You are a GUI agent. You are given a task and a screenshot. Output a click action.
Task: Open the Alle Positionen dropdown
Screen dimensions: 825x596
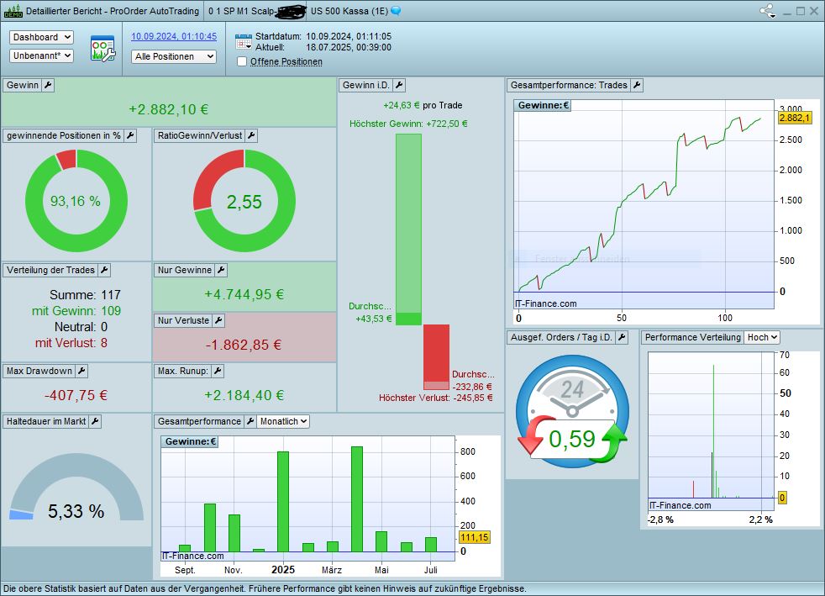click(174, 56)
